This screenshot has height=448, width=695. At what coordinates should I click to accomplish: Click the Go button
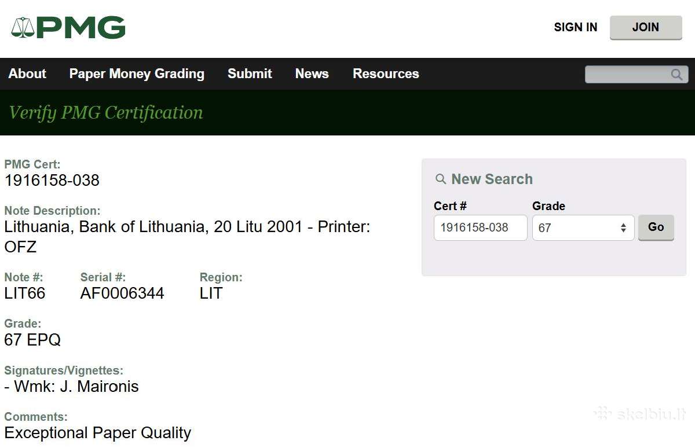(x=656, y=227)
